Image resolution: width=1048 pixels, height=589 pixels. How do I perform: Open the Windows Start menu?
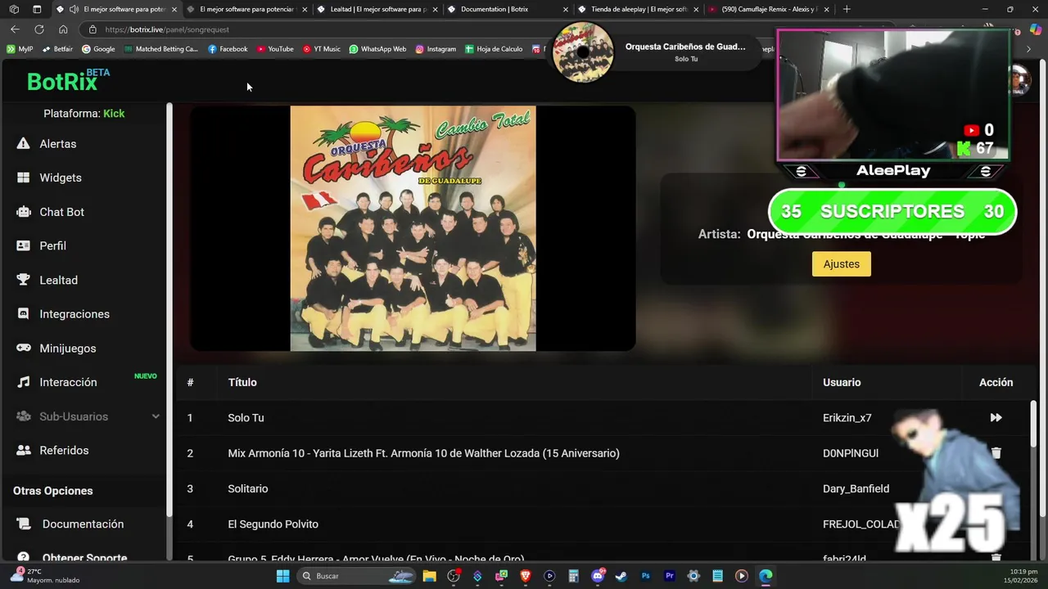(x=282, y=576)
